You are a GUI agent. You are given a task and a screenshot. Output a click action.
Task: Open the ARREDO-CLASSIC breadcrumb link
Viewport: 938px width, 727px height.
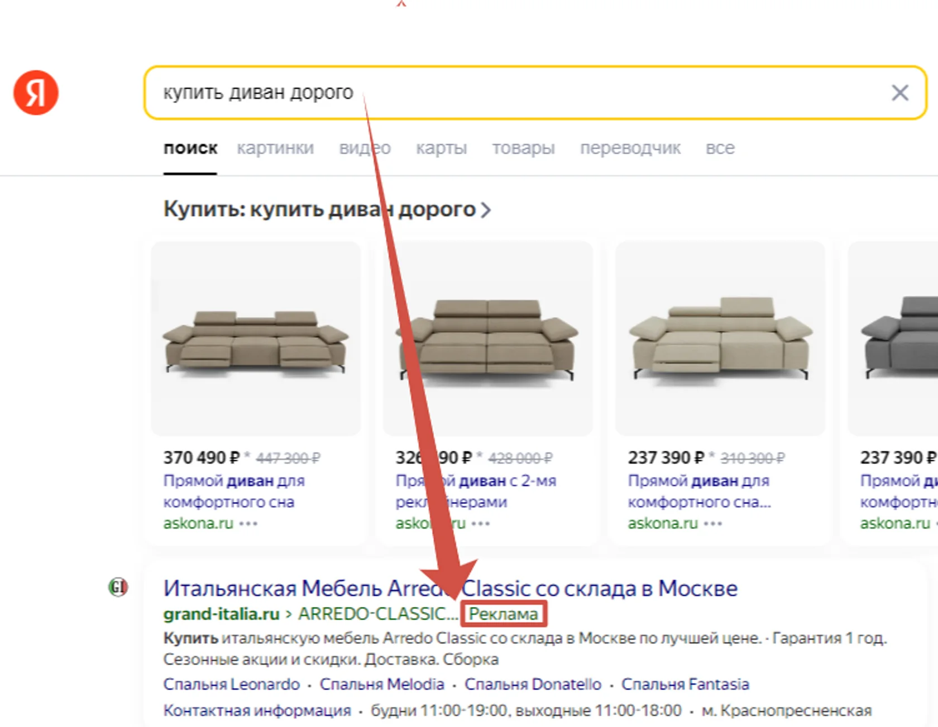pyautogui.click(x=378, y=614)
